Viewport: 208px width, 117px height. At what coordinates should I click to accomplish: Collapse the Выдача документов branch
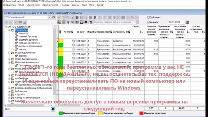pos(9,53)
